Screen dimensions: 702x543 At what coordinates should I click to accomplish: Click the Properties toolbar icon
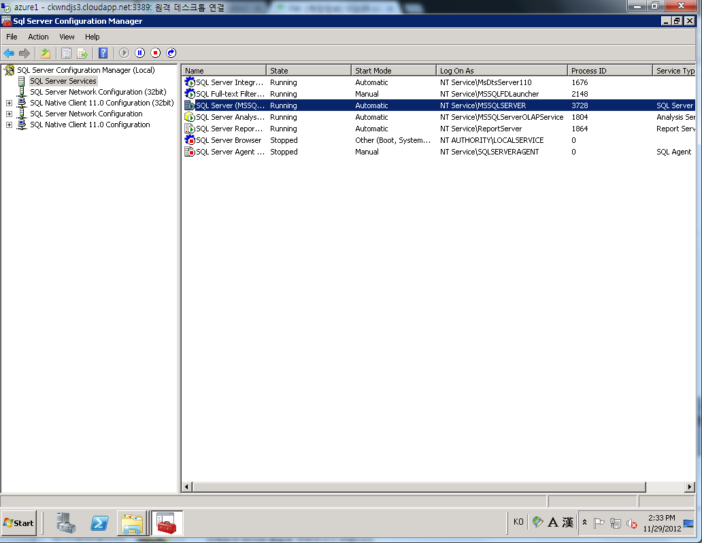[x=66, y=53]
